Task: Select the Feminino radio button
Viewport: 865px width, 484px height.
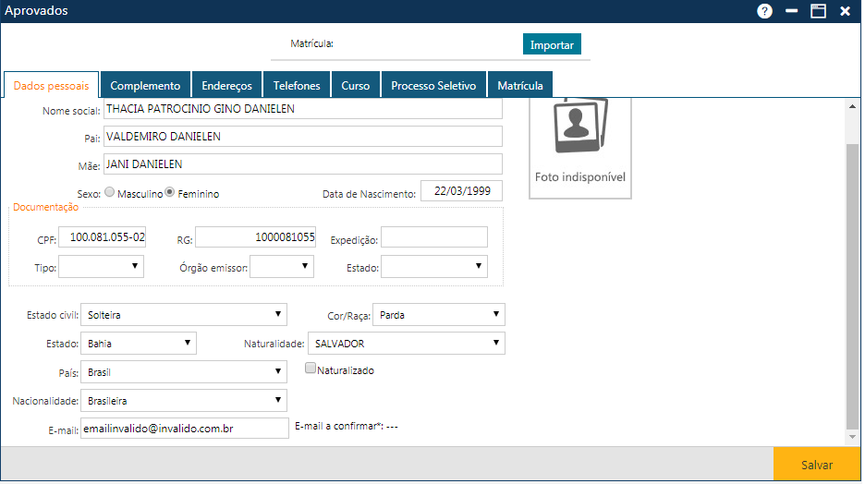Action: [170, 193]
